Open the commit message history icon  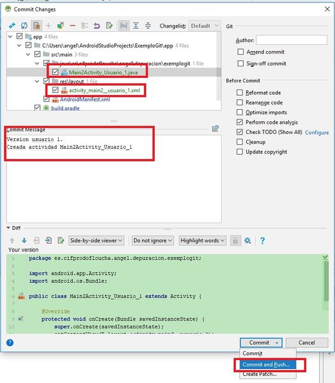(215, 128)
